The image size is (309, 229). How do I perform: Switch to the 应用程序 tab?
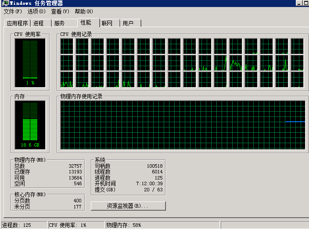coord(18,23)
